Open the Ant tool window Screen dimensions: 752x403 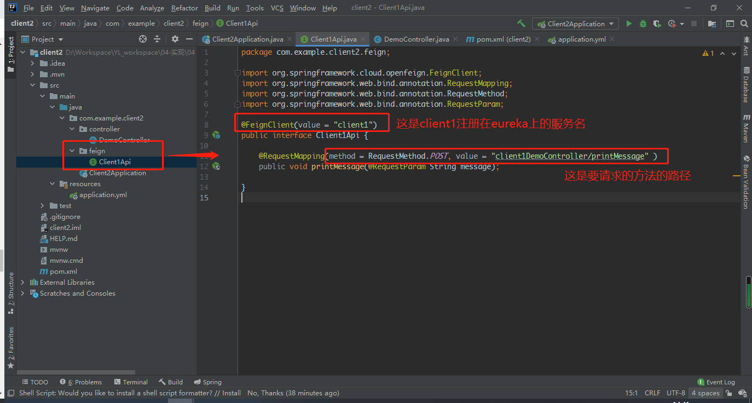tap(746, 46)
